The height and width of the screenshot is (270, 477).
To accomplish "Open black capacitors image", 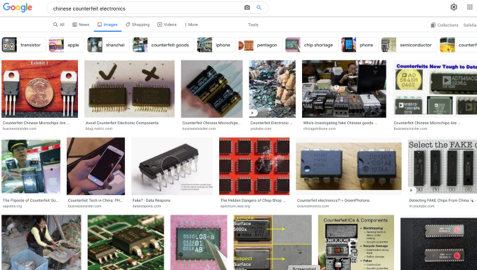I will click(x=211, y=88).
